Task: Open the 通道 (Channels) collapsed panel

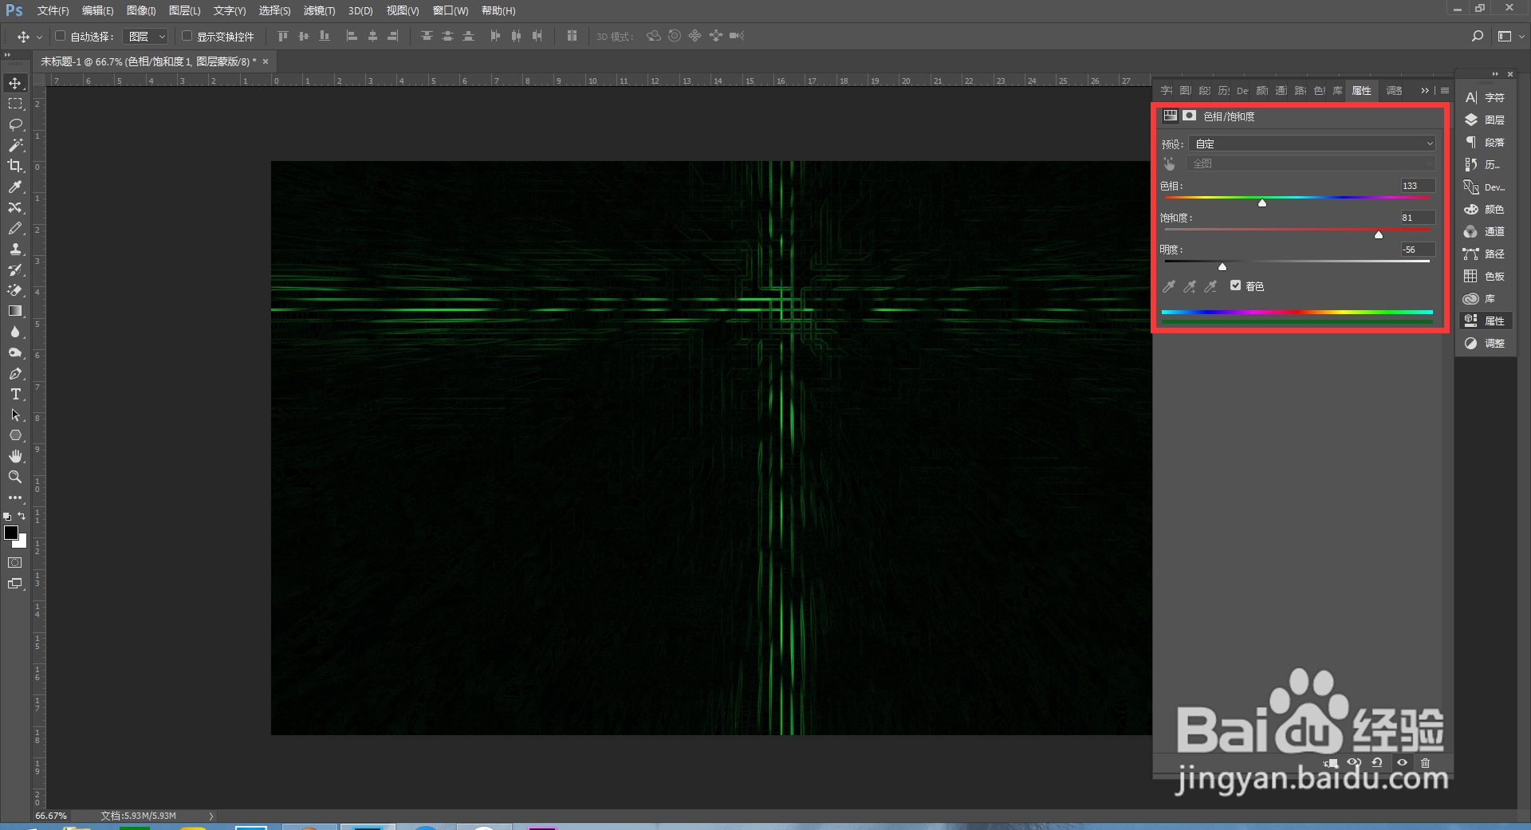Action: (x=1486, y=231)
